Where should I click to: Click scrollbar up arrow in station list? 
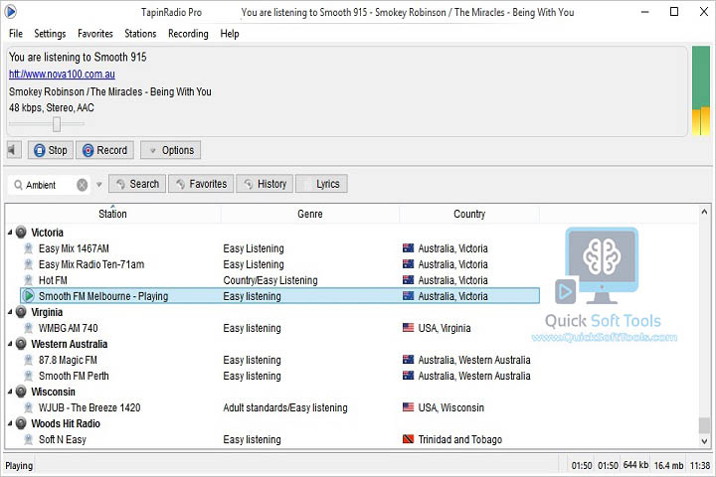pos(705,212)
